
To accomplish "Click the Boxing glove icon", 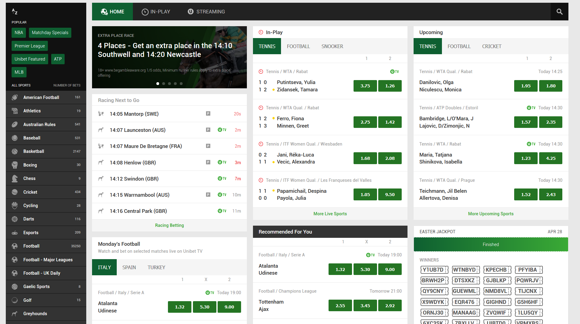I will pyautogui.click(x=15, y=165).
